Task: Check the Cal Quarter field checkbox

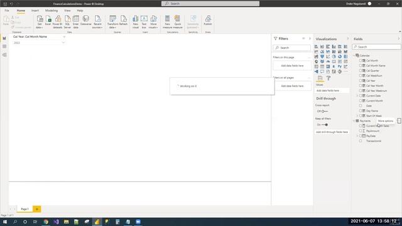Action: [361, 70]
